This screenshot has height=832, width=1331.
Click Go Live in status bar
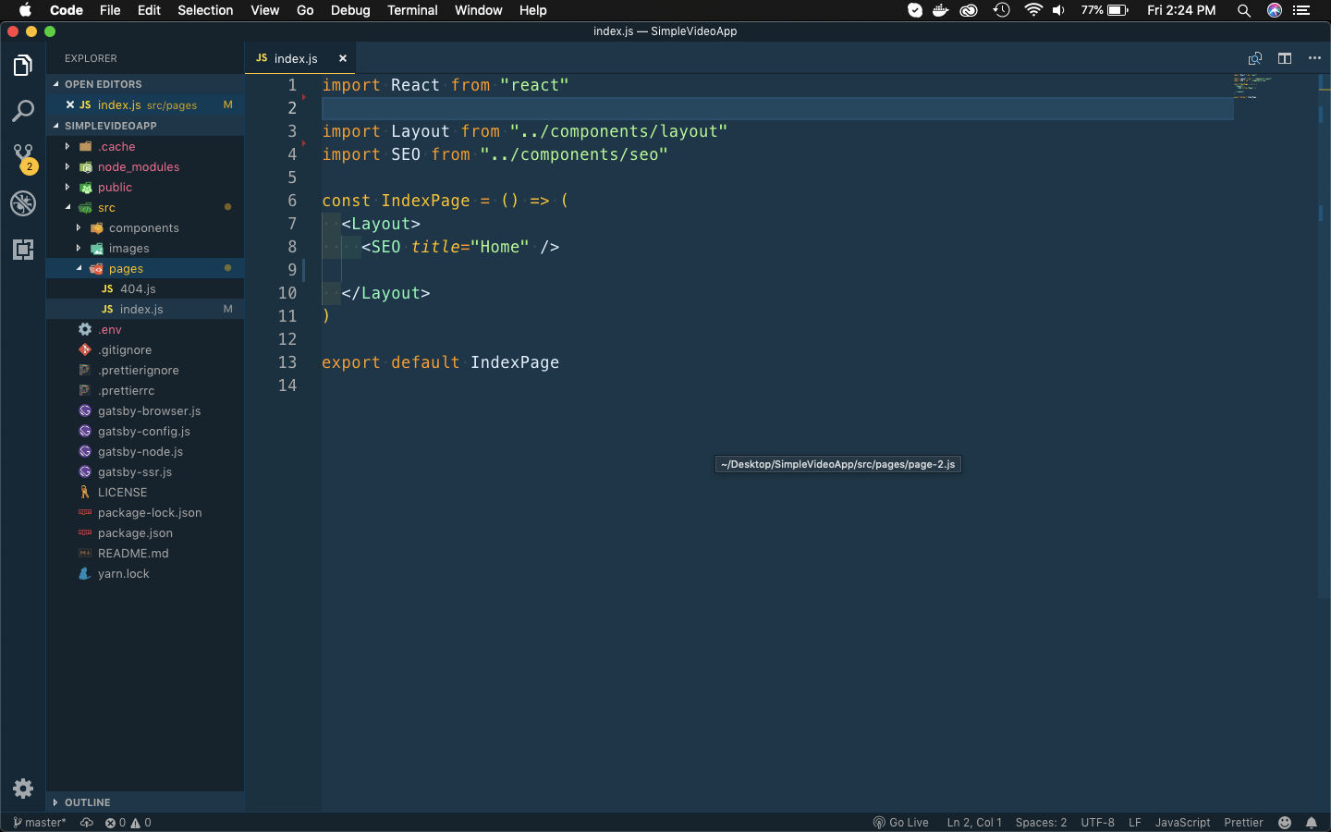point(901,823)
